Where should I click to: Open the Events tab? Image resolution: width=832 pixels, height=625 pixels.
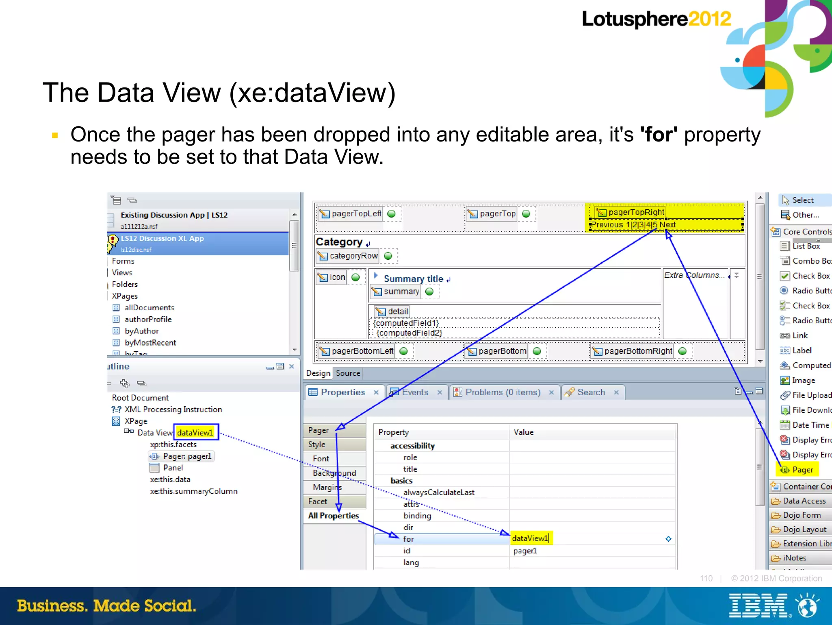point(416,392)
